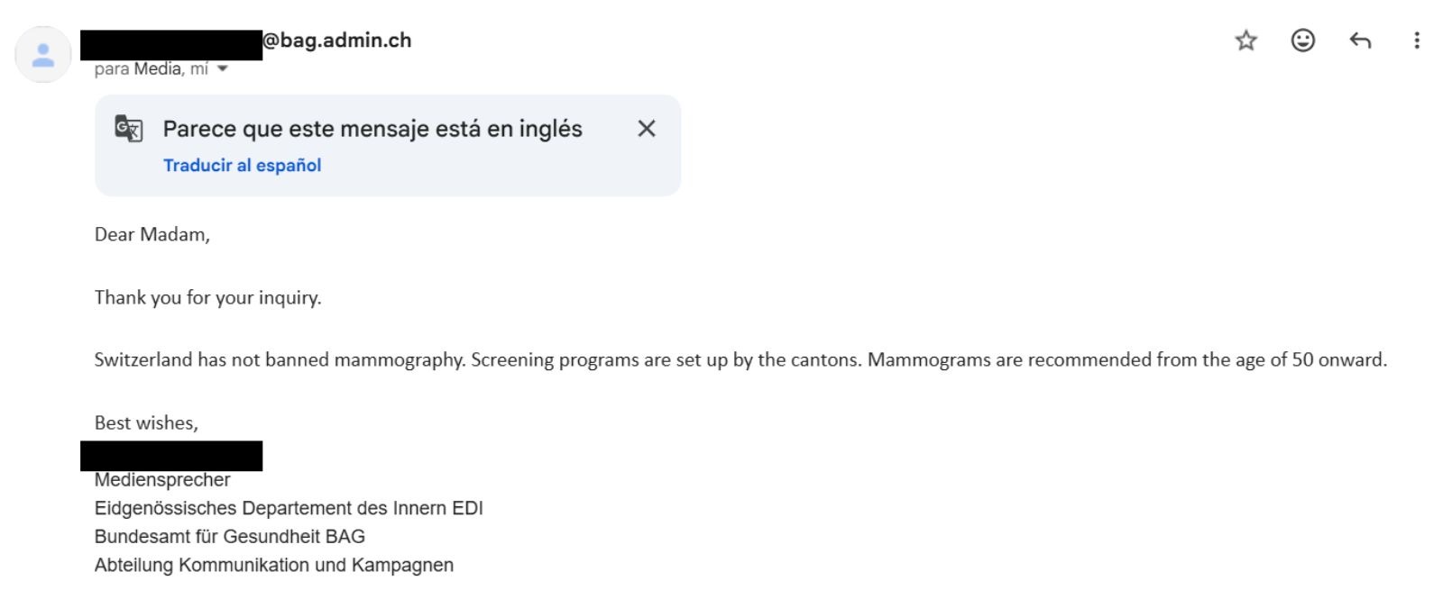Click the "Thank you for your inquiry." line
This screenshot has height=608, width=1443.
(x=207, y=297)
